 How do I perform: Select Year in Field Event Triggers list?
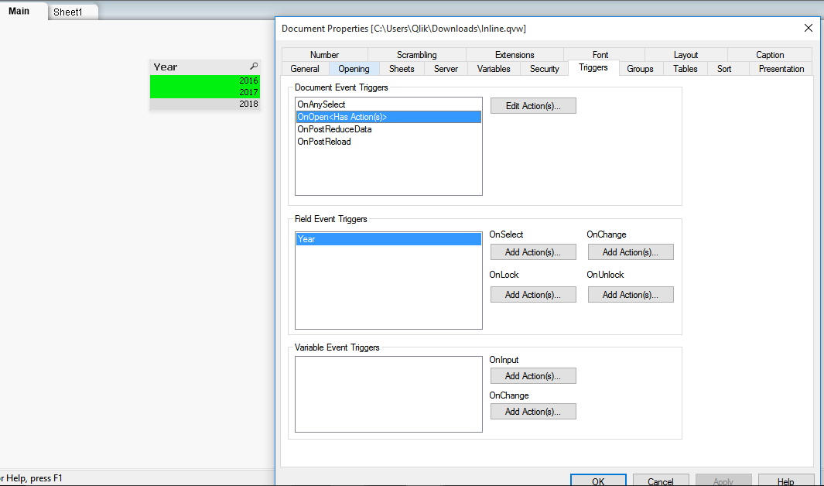tap(388, 239)
